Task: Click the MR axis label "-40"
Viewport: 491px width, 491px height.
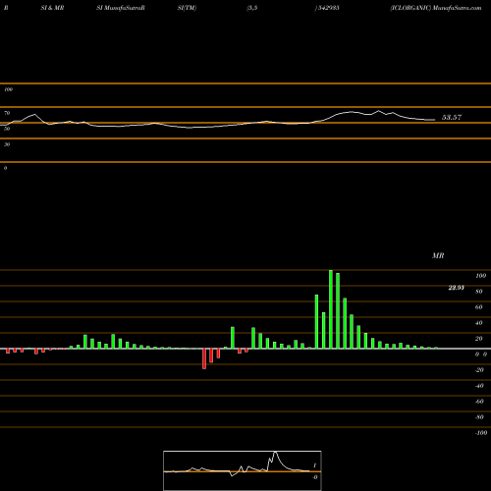Action: pos(479,386)
